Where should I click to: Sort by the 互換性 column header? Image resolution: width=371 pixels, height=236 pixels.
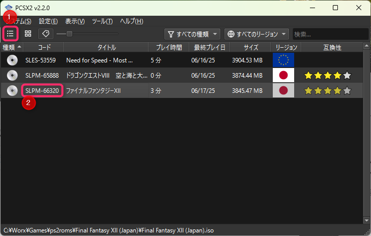coord(332,47)
